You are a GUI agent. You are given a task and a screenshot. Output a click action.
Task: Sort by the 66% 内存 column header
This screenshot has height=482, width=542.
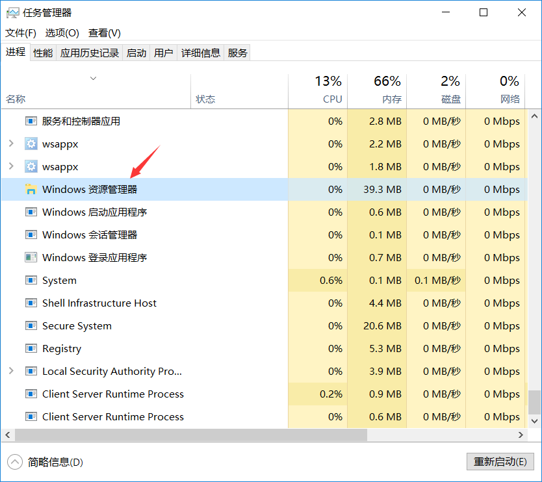(x=377, y=91)
